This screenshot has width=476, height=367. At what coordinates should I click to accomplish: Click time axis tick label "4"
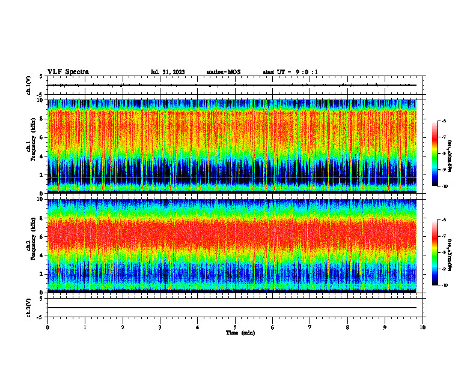click(198, 327)
